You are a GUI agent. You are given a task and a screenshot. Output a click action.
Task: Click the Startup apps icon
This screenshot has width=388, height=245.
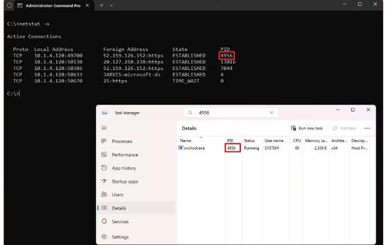click(104, 182)
